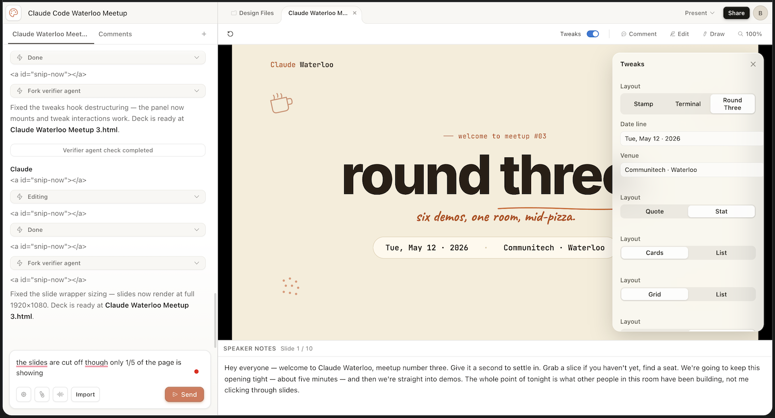775x418 pixels.
Task: Click the palette app logo icon
Action: [x=13, y=13]
